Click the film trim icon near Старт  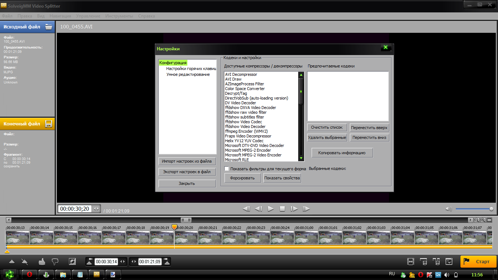[x=411, y=261]
